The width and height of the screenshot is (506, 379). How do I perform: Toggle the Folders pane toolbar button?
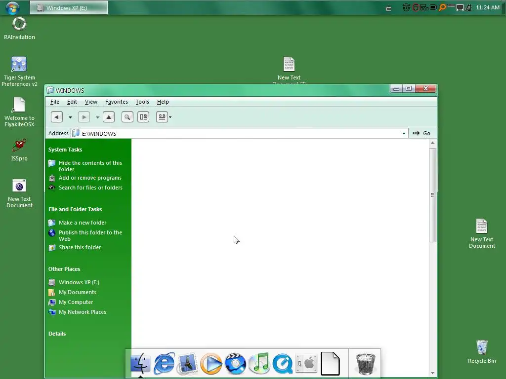pos(143,117)
